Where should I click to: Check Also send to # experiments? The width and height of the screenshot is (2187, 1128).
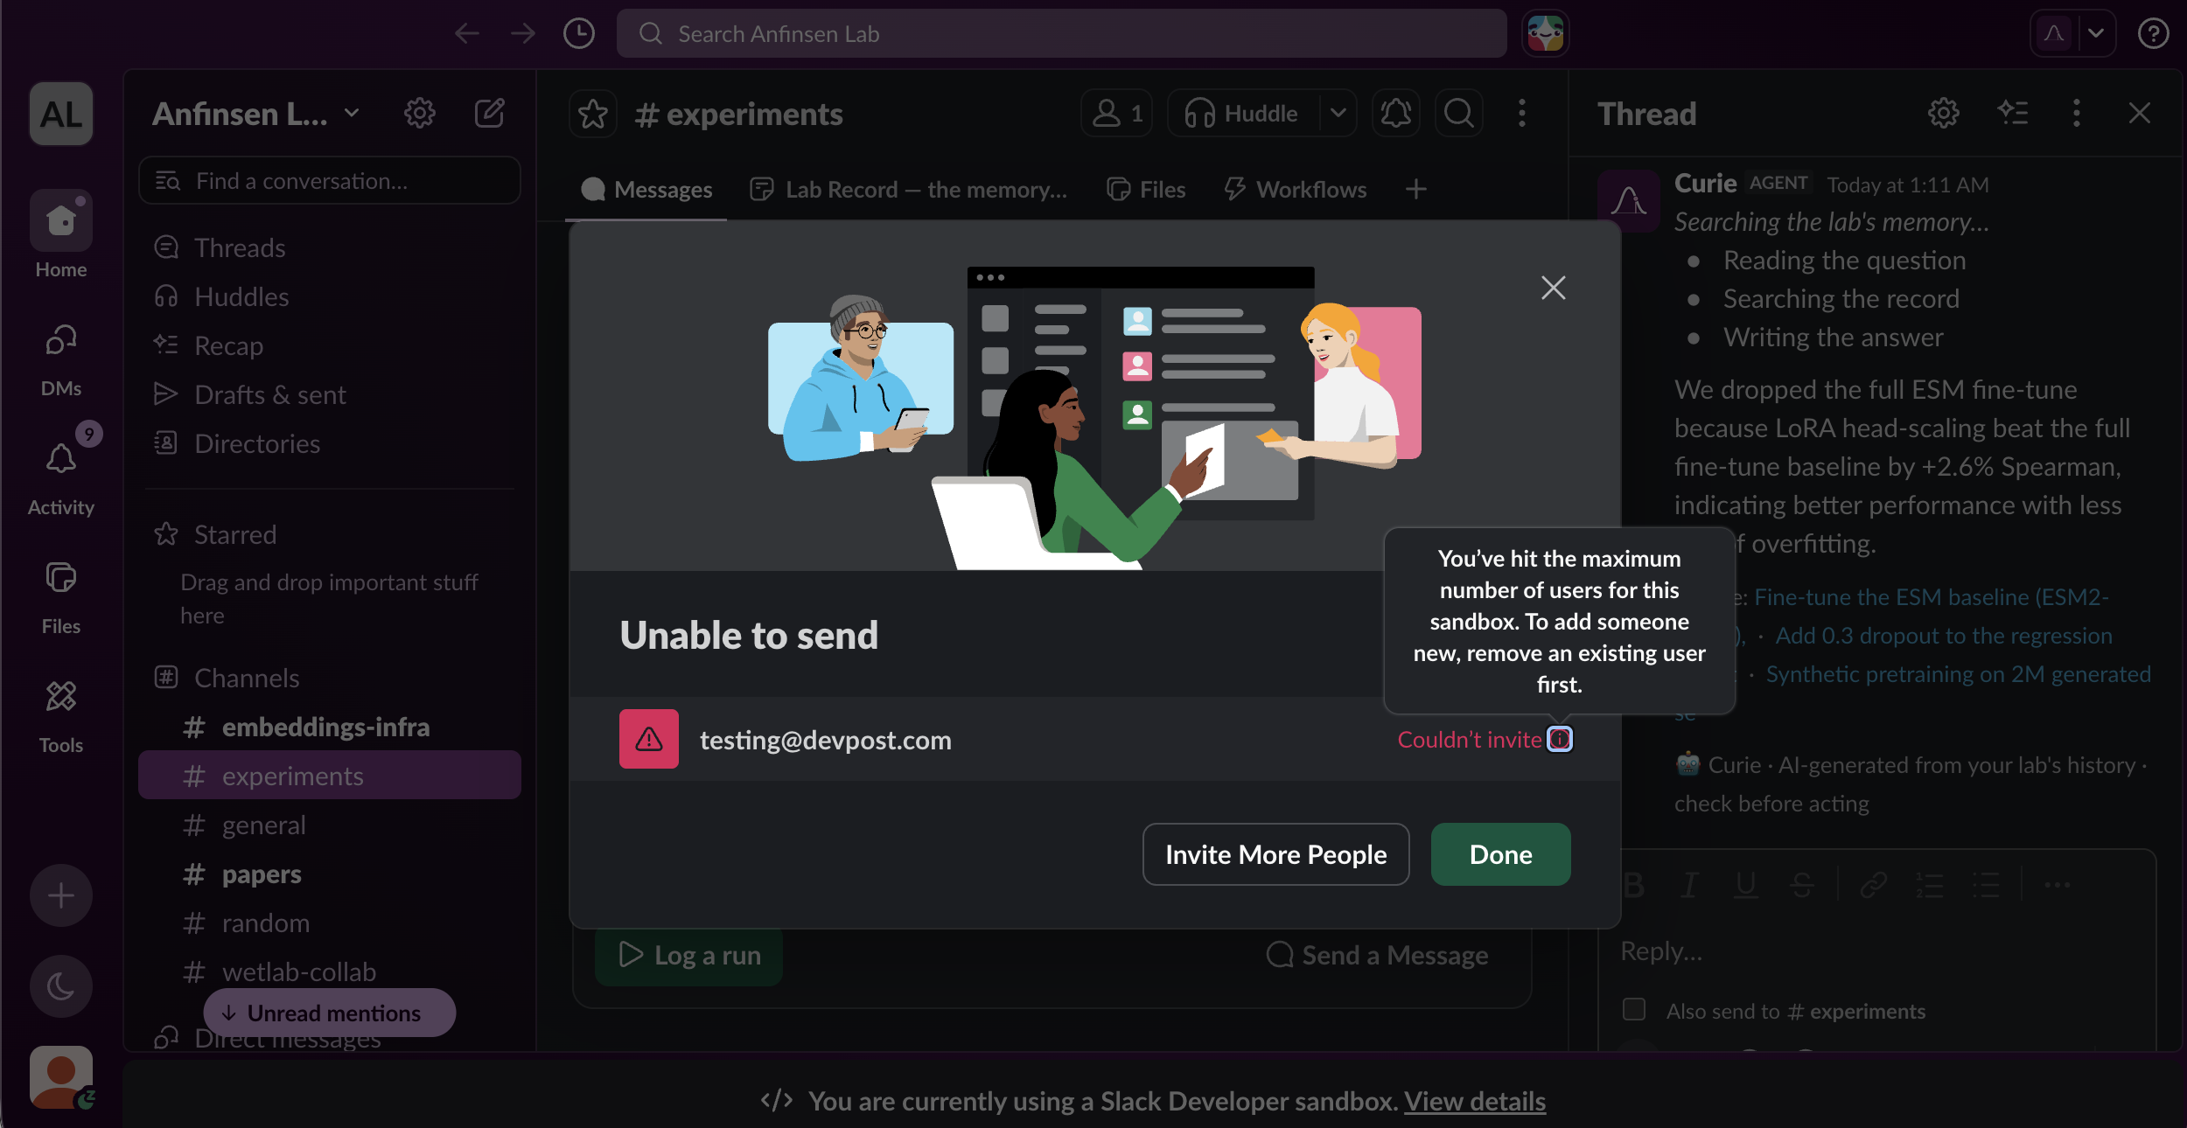point(1634,1009)
